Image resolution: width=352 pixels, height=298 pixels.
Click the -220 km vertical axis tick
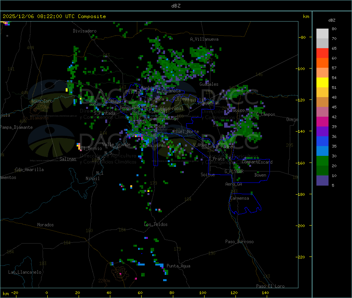[301, 257]
